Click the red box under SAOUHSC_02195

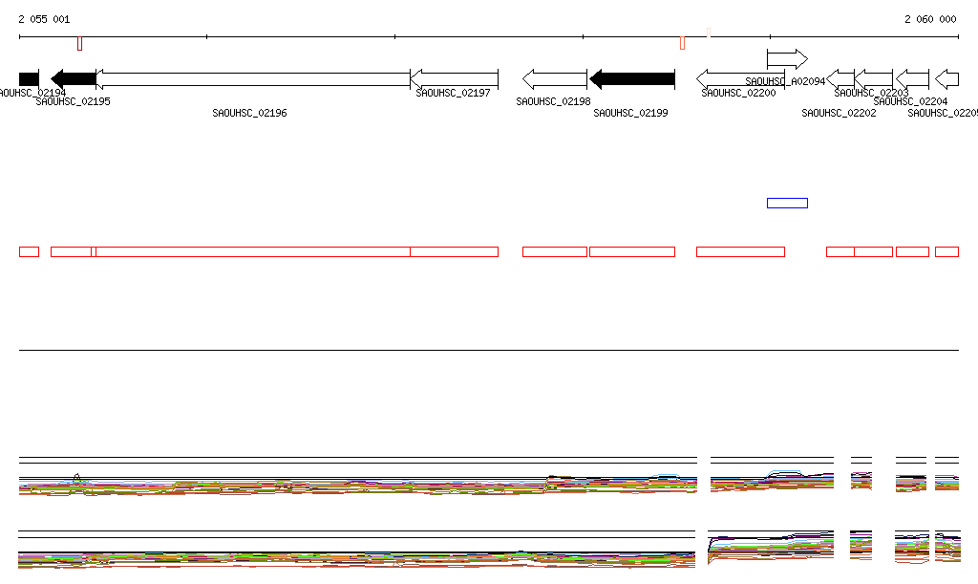[73, 252]
